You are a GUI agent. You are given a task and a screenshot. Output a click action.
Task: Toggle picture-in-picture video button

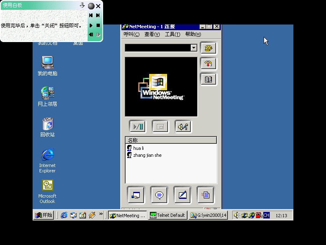160,127
